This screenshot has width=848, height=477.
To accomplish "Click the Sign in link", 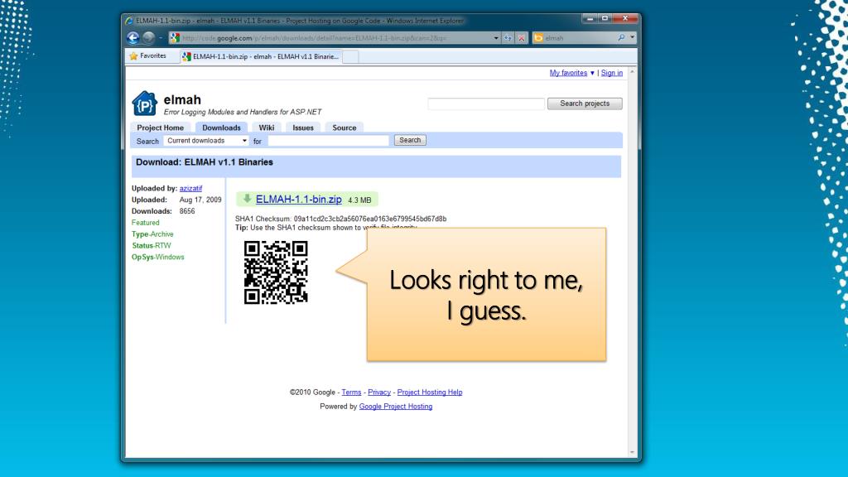I will pyautogui.click(x=612, y=73).
